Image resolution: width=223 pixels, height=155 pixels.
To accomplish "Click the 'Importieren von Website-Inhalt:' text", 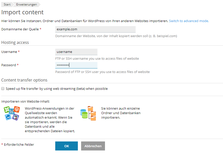I will tap(25, 101).
